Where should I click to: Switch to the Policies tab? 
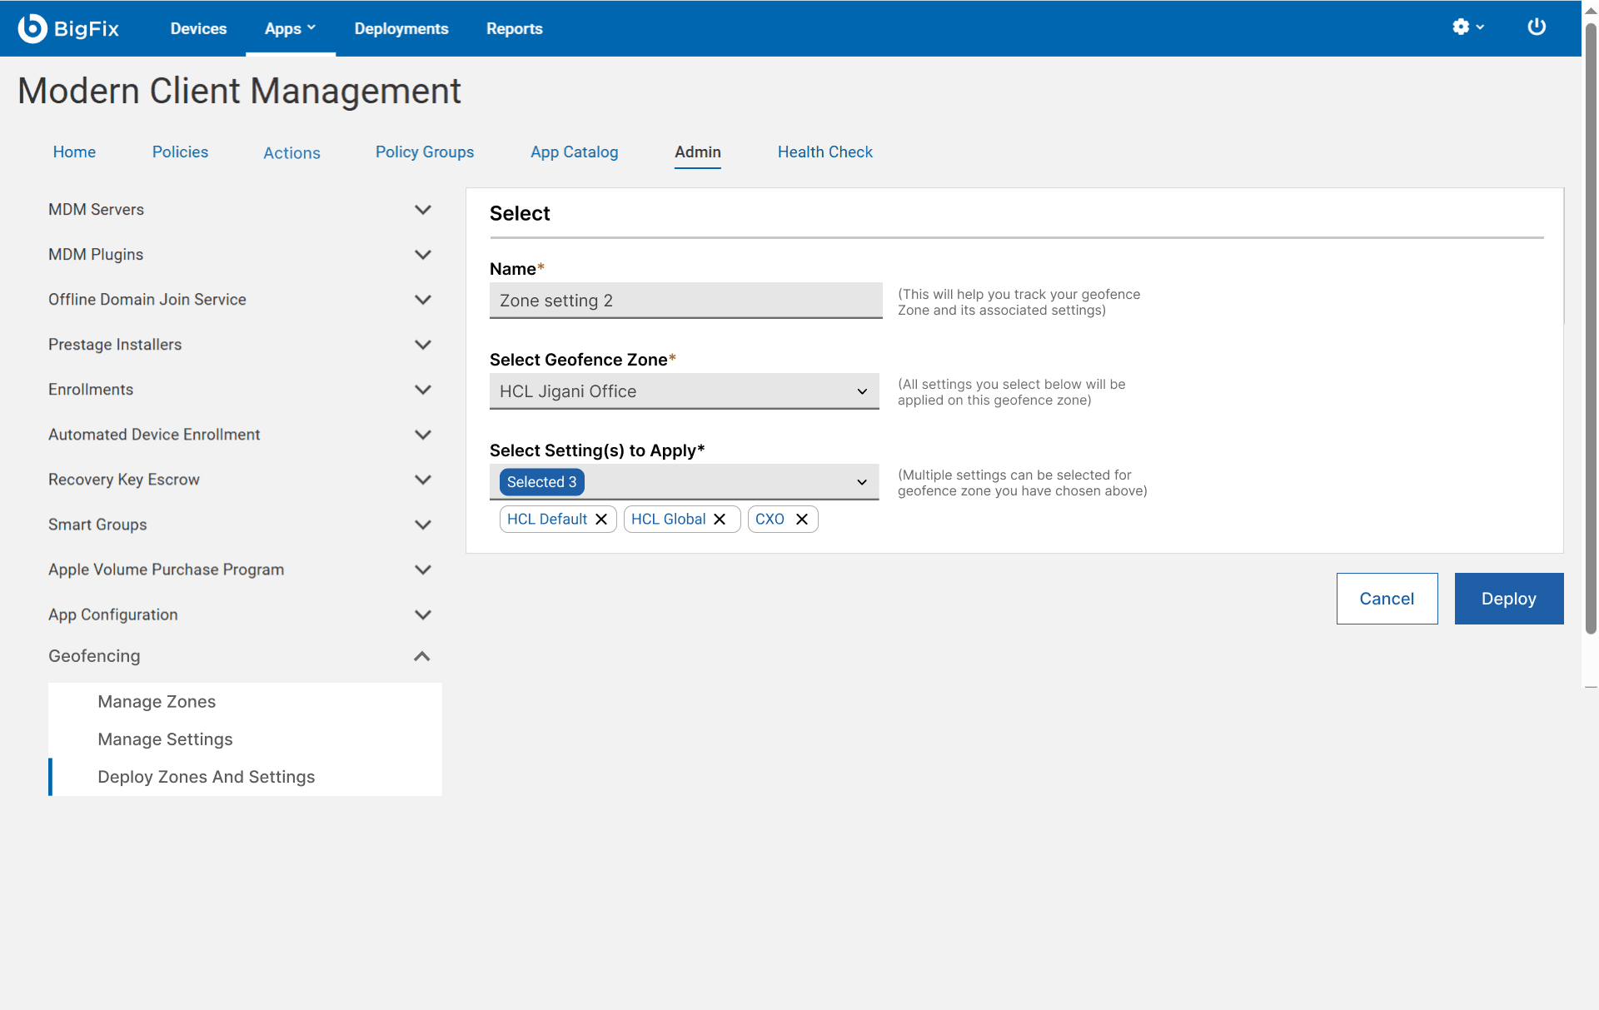[x=180, y=152]
